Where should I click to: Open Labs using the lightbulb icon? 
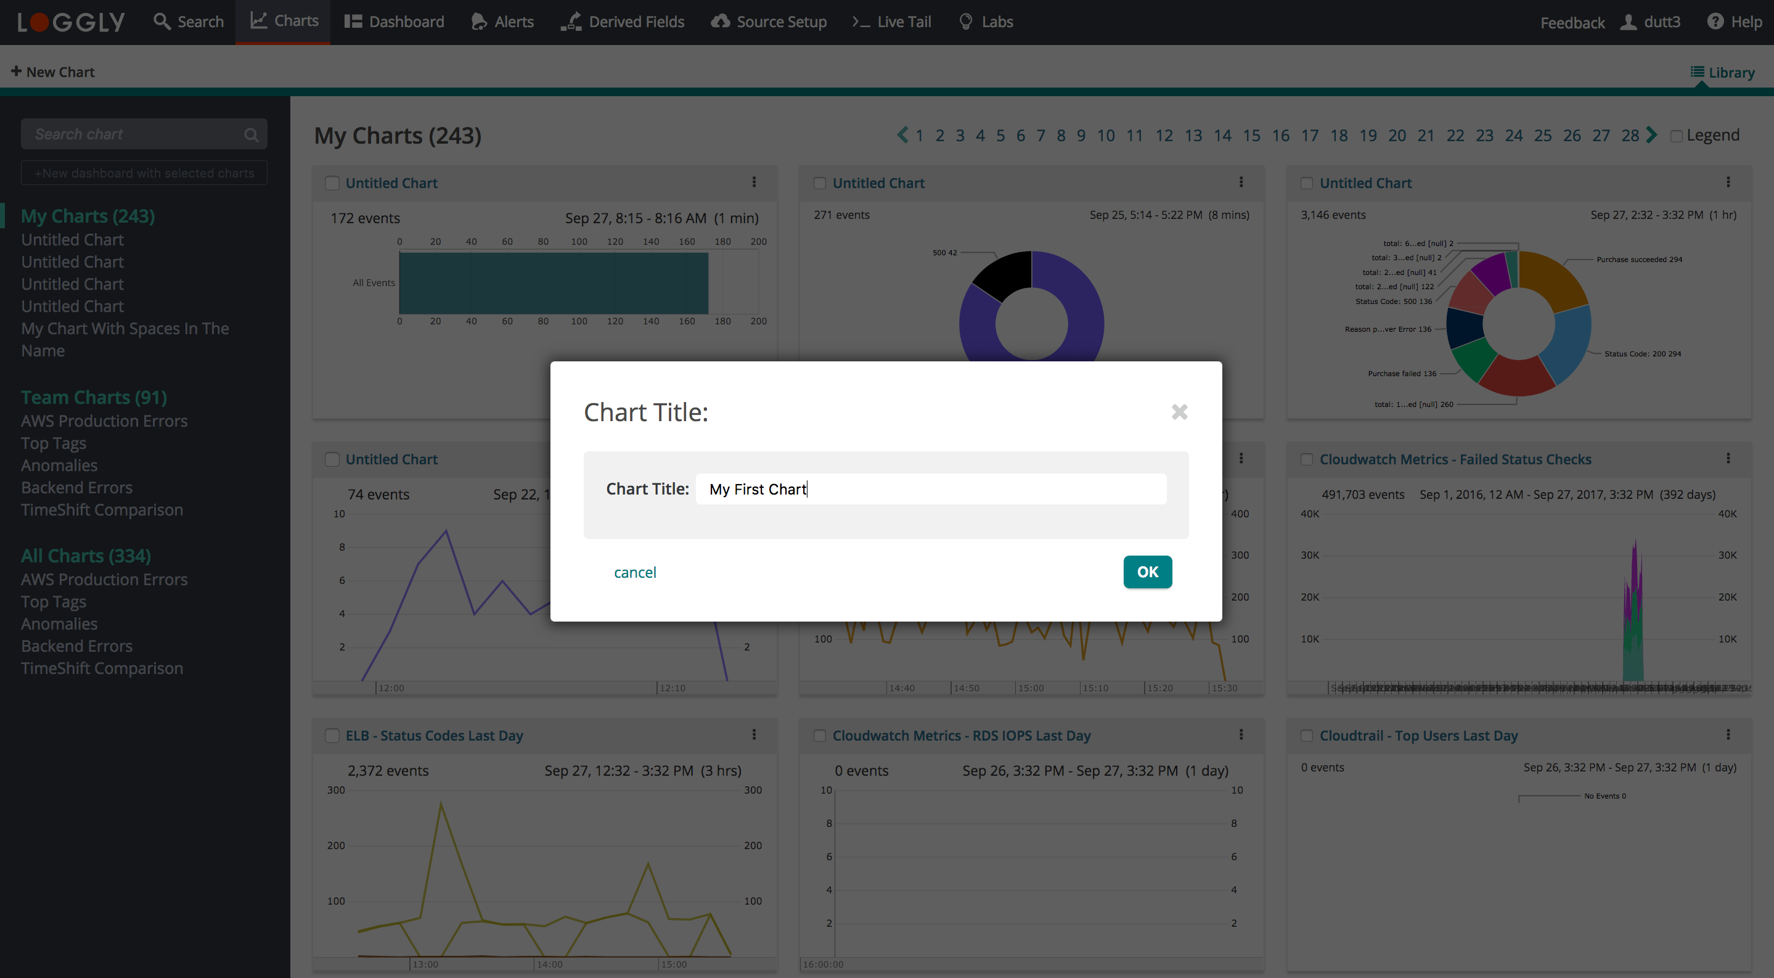click(965, 22)
